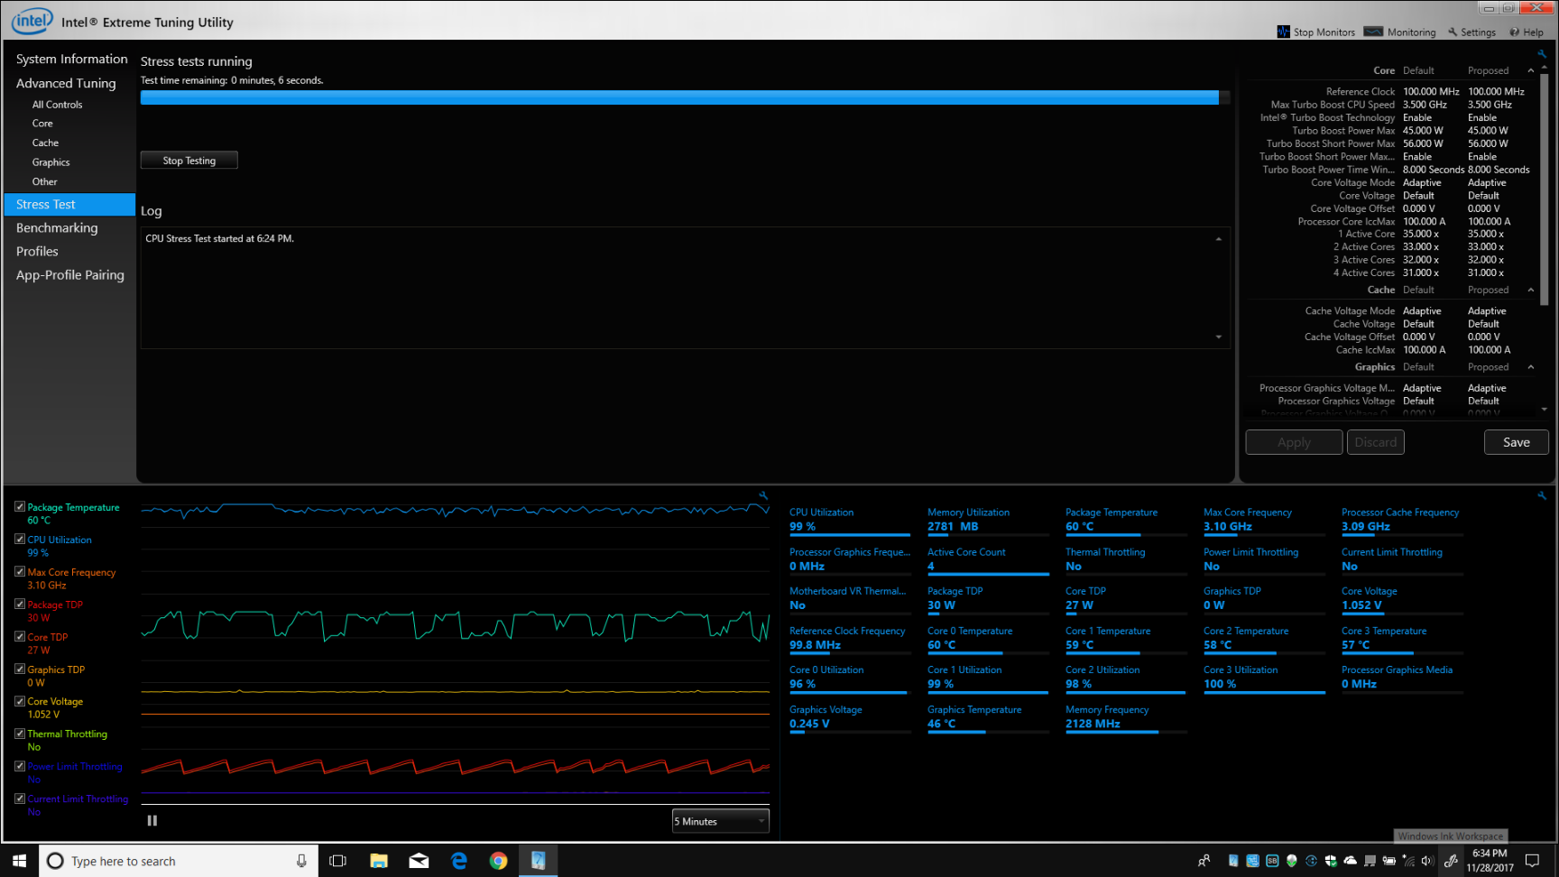Toggle Graphics TDP graph checkbox
1559x877 pixels.
[20, 669]
